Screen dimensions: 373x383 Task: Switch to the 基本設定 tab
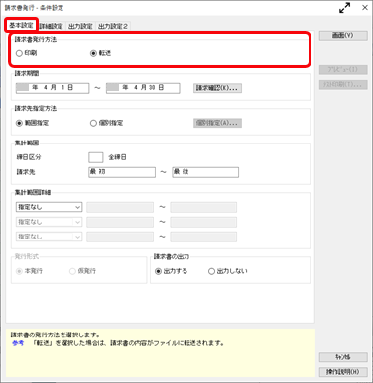pos(21,26)
